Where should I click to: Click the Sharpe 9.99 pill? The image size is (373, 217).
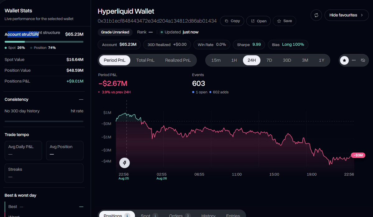click(x=249, y=45)
